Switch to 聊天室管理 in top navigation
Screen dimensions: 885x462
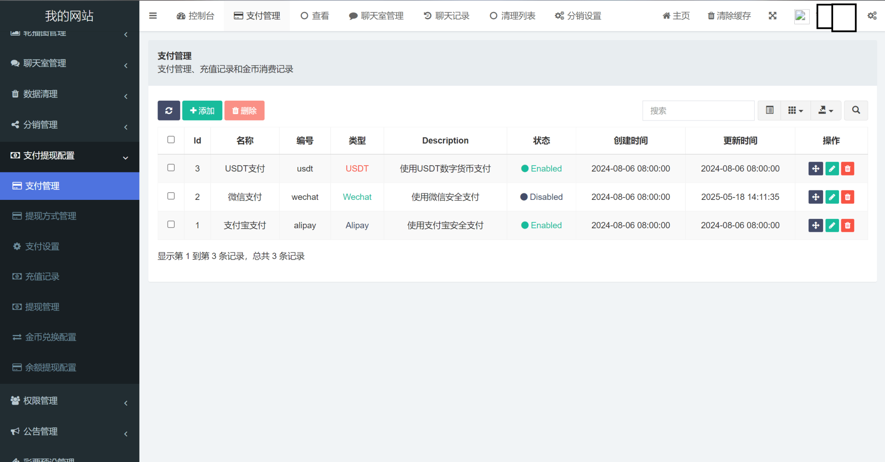coord(376,16)
